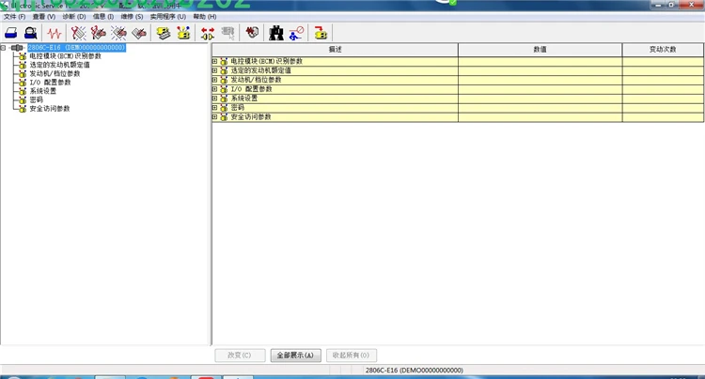This screenshot has width=705, height=379.
Task: Select I/O 配置参数 in the left tree
Action: click(50, 82)
